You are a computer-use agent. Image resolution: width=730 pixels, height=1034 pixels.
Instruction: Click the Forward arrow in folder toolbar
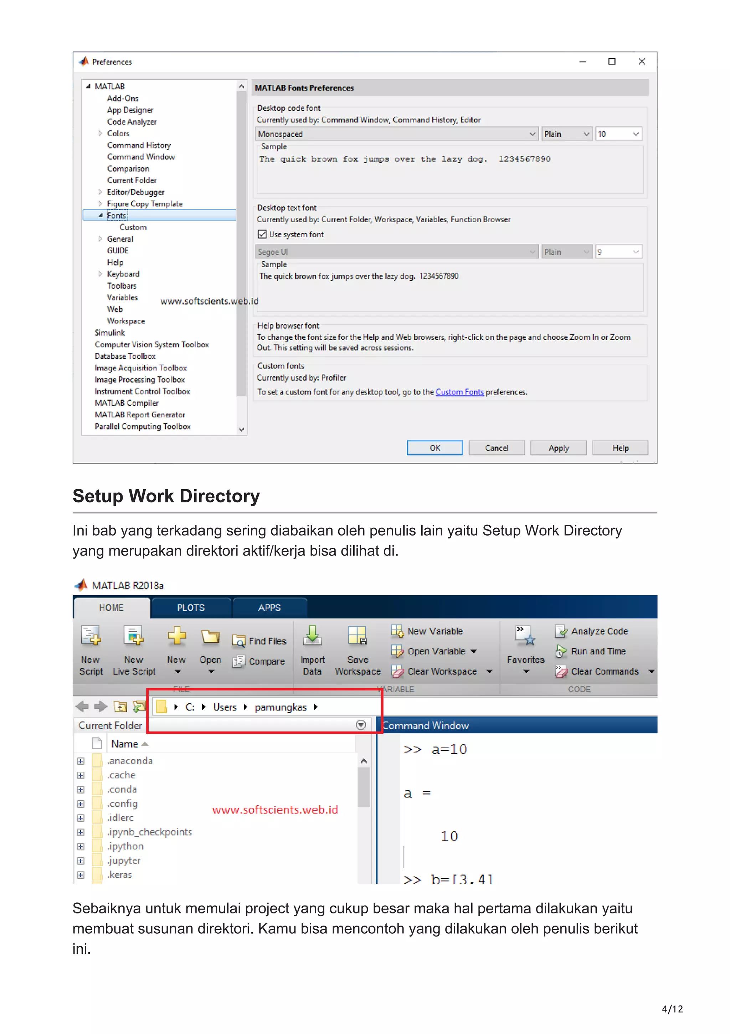[101, 706]
